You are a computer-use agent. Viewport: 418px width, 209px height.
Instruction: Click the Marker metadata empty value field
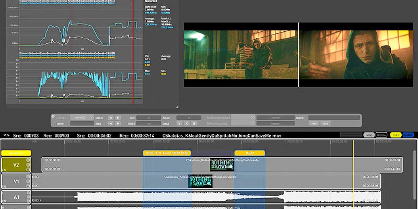point(275,117)
